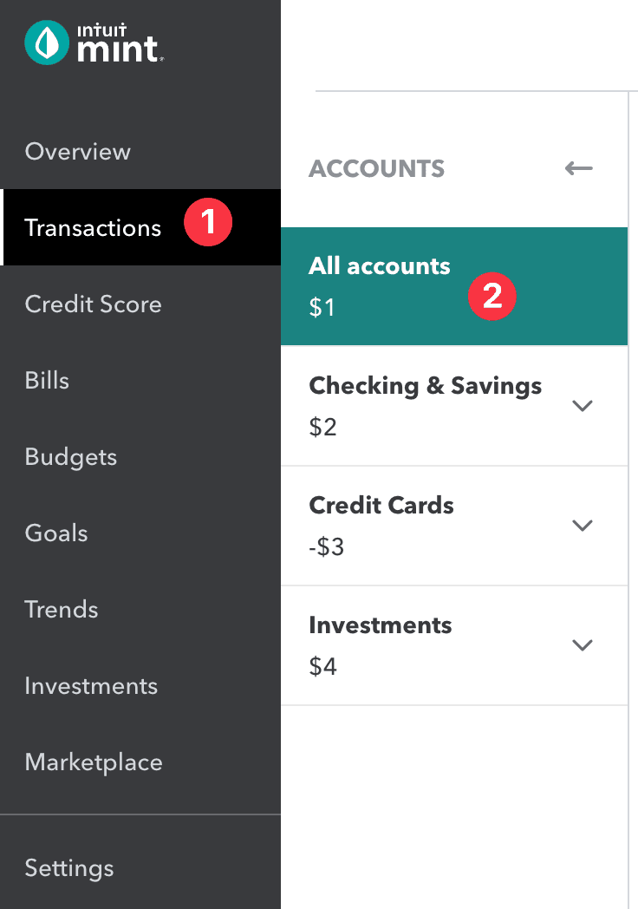Click the Intuit Mint logo
This screenshot has width=638, height=909.
click(x=94, y=43)
